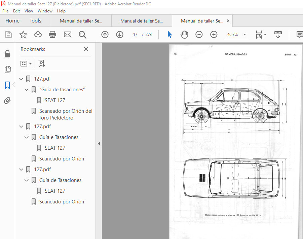Upload file to cloud share
This screenshot has width=303, height=239.
point(38,35)
